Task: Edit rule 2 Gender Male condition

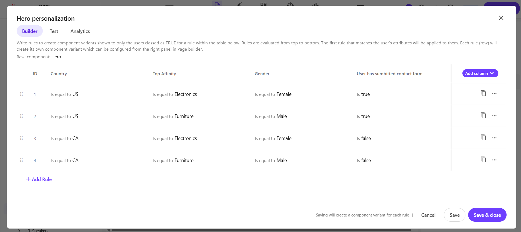Action: tap(271, 116)
